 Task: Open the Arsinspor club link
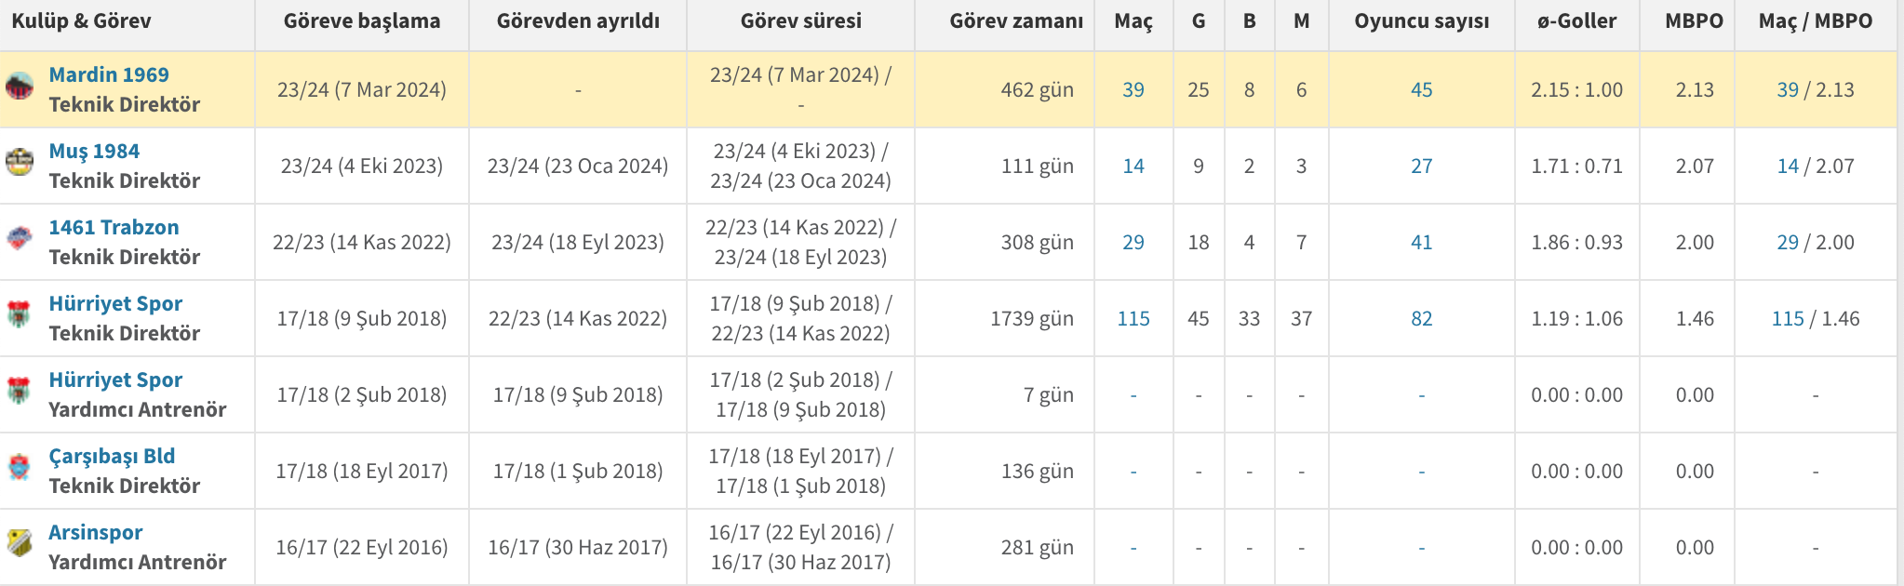(x=96, y=532)
